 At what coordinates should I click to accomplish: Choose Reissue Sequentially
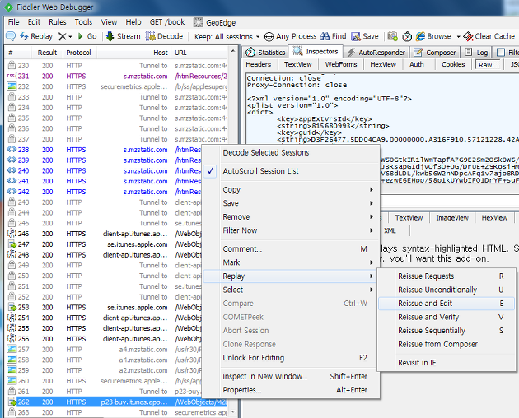[447, 331]
